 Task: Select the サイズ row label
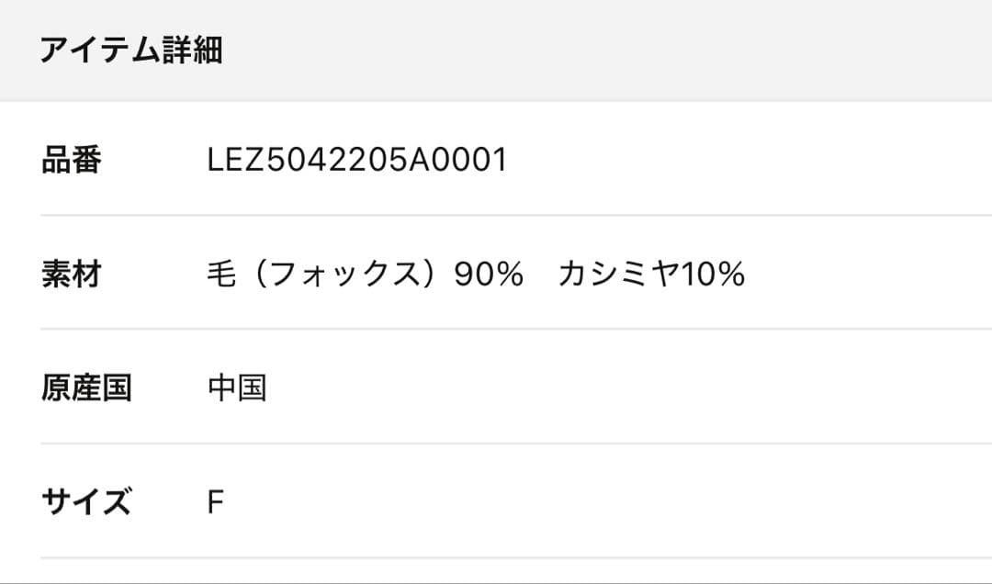coord(86,502)
